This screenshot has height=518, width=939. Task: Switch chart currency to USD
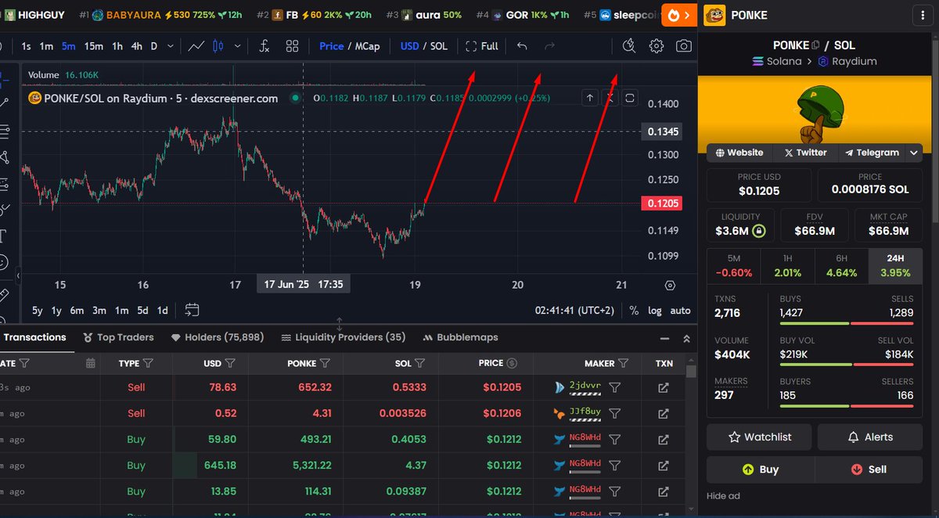410,46
